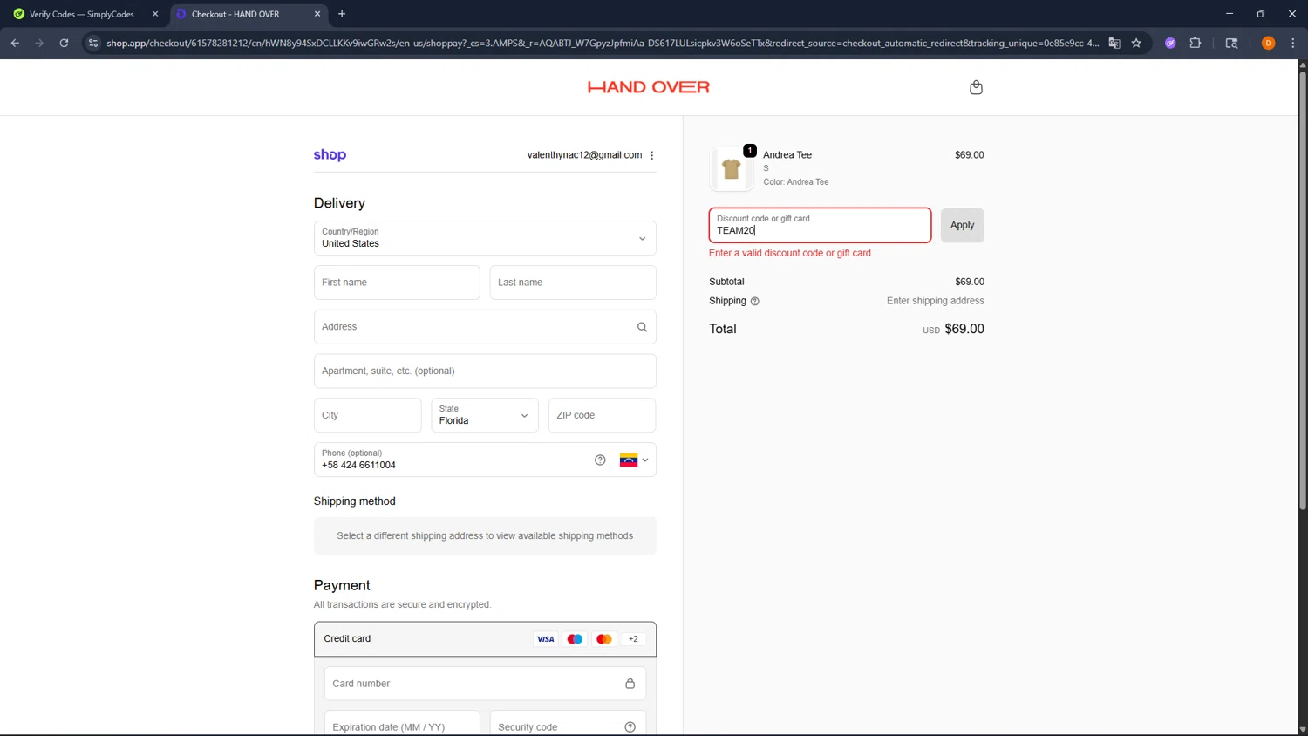
Task: Open site information icon in address bar
Action: point(93,43)
